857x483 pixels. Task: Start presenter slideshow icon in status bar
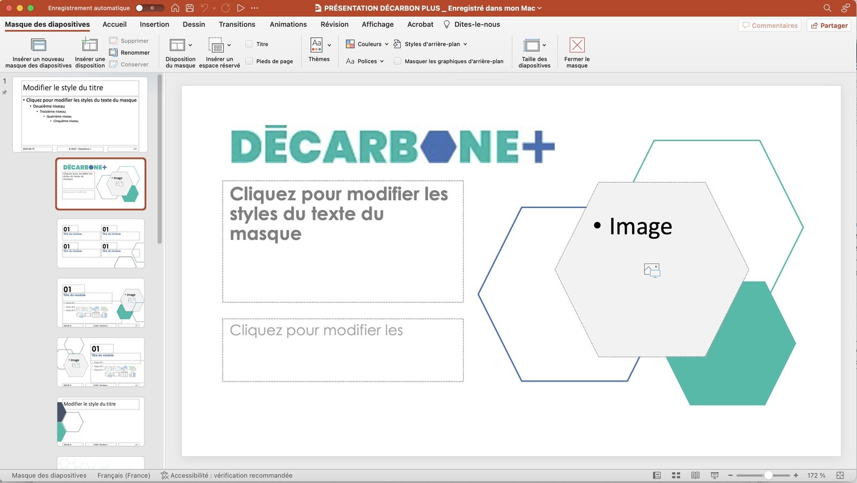click(714, 475)
